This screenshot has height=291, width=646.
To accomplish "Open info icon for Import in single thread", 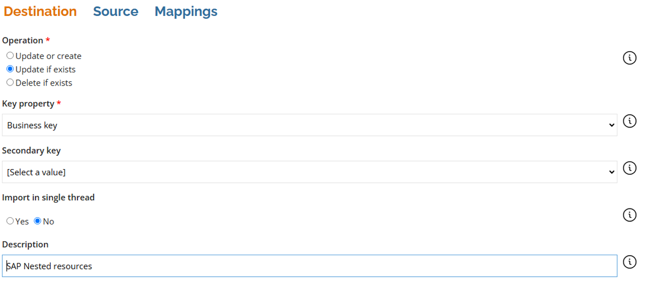I will [630, 215].
